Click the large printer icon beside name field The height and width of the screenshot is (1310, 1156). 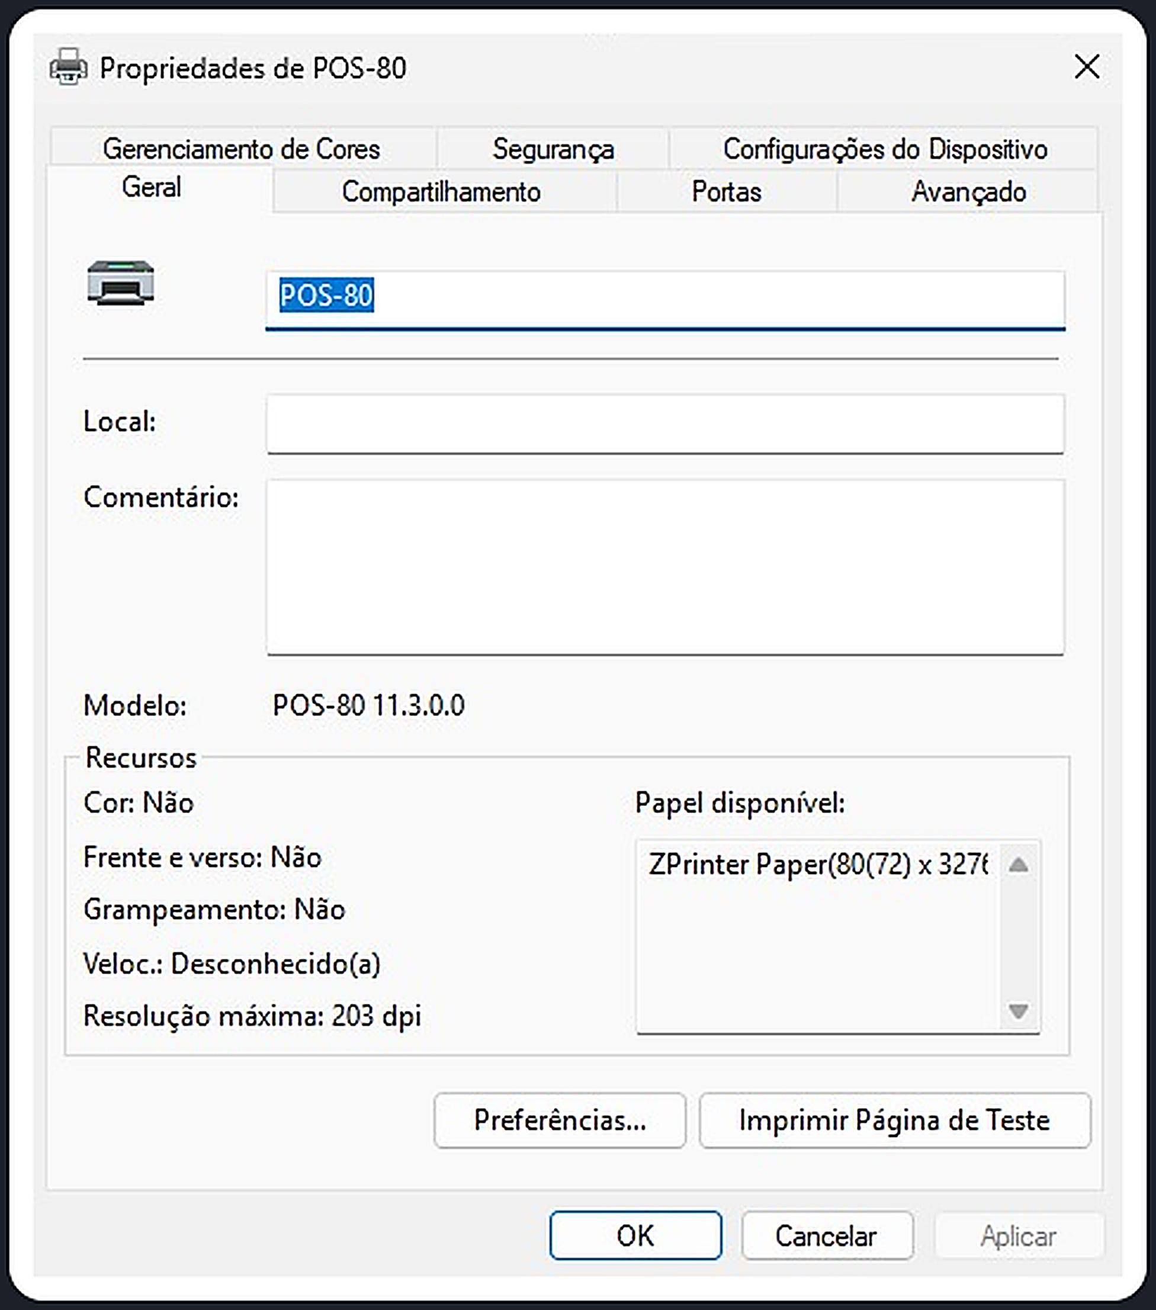[120, 283]
